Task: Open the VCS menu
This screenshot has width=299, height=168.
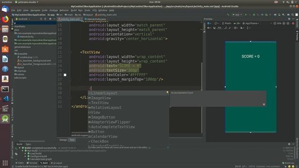Action: click(x=94, y=10)
